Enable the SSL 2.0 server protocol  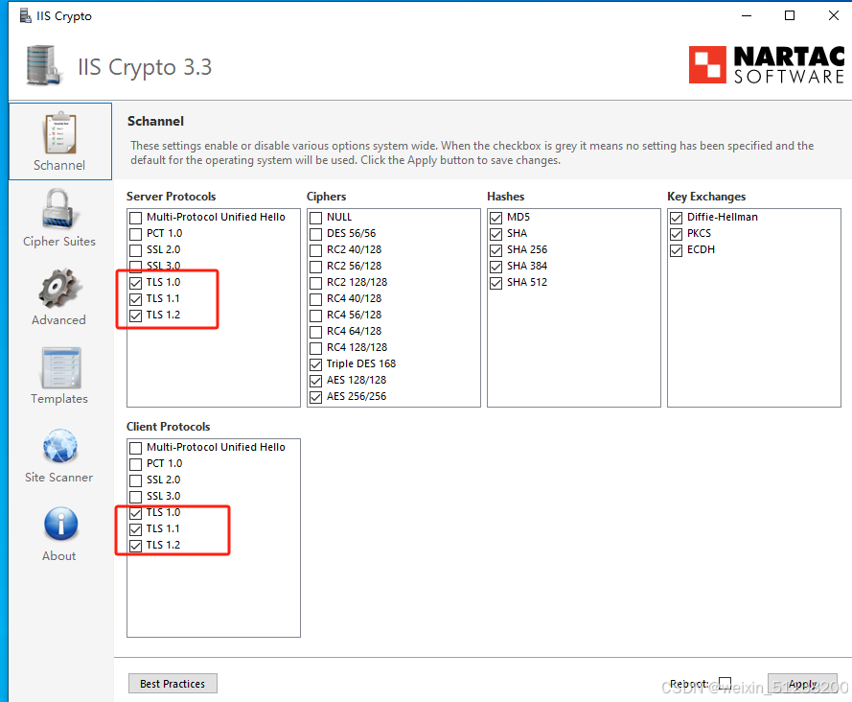point(133,249)
